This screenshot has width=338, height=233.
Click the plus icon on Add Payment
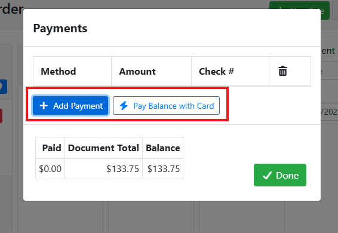click(44, 106)
